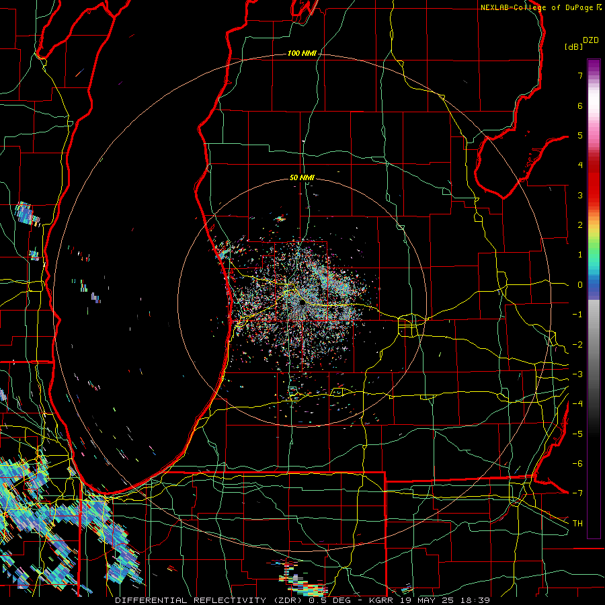Screen dimensions: 605x605
Task: Pick the red band of the color bar
Action: [x=594, y=182]
